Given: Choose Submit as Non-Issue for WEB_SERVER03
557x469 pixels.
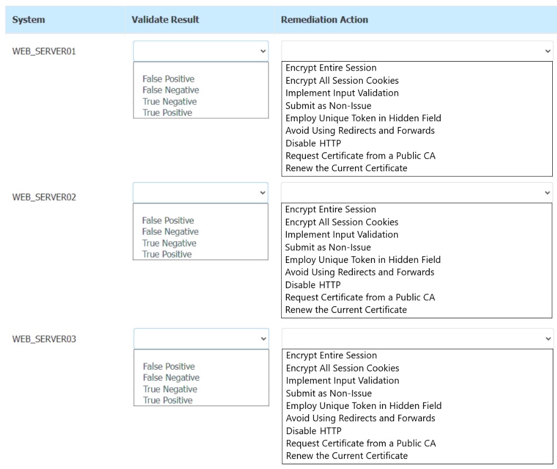Looking at the screenshot, I should [x=324, y=393].
